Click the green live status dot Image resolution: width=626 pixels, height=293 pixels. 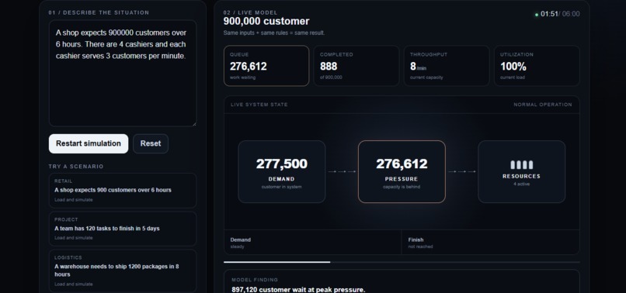tap(537, 15)
